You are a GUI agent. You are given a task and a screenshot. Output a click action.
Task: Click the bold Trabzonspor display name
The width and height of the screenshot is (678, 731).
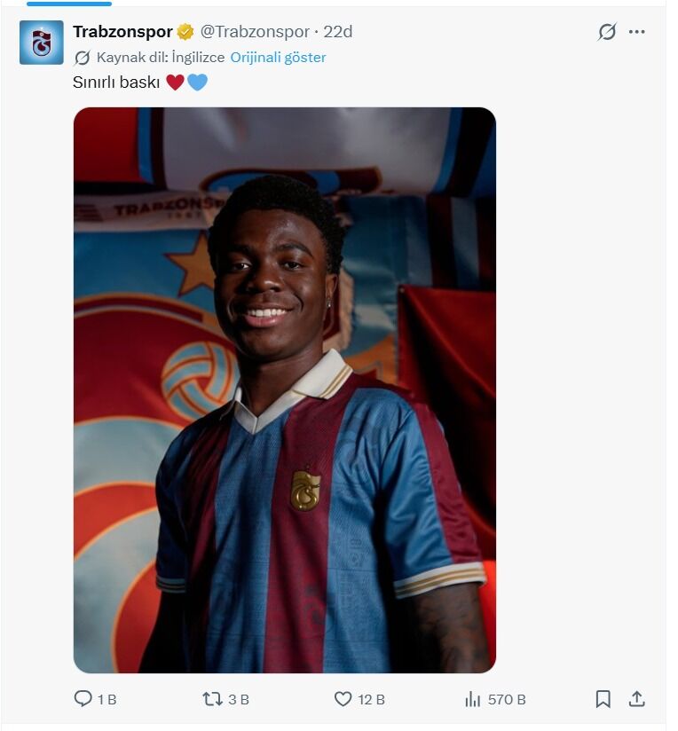[122, 32]
